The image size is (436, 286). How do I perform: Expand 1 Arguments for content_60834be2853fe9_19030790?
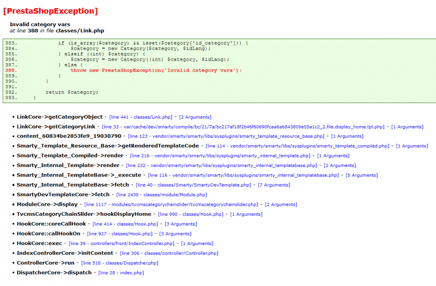click(x=347, y=136)
